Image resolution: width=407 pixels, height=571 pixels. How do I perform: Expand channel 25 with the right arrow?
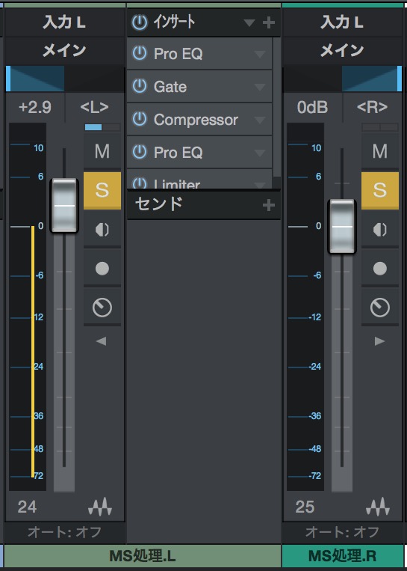pyautogui.click(x=380, y=341)
